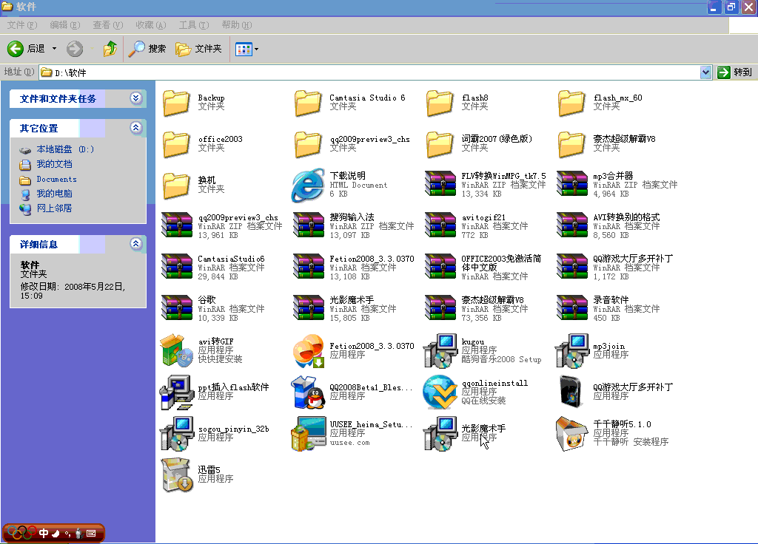The image size is (758, 544).
Task: Open the flash8 folder icon
Action: 440,103
